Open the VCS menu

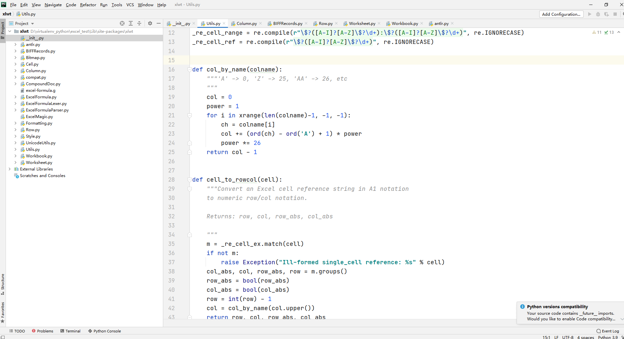point(130,5)
